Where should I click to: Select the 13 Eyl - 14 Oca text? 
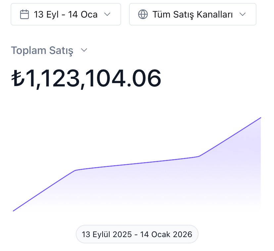tap(66, 14)
